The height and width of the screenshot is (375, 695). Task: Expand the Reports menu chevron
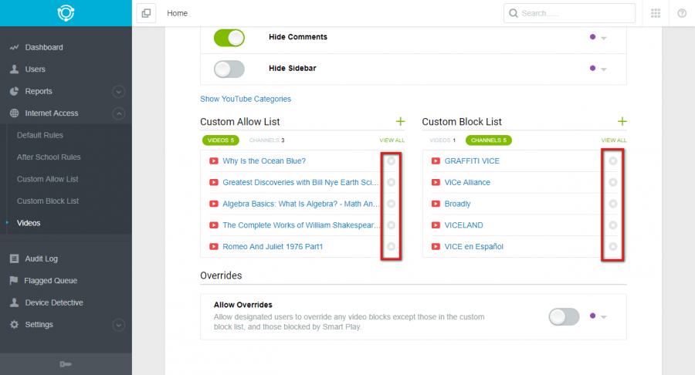point(118,92)
